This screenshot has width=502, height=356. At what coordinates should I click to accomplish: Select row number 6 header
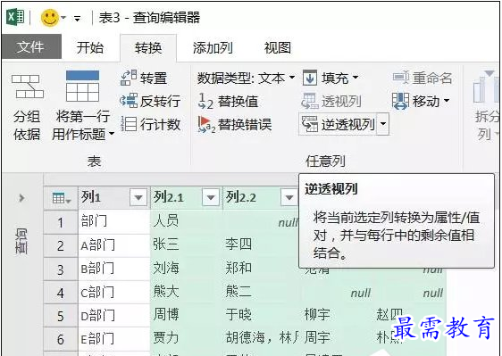61,339
